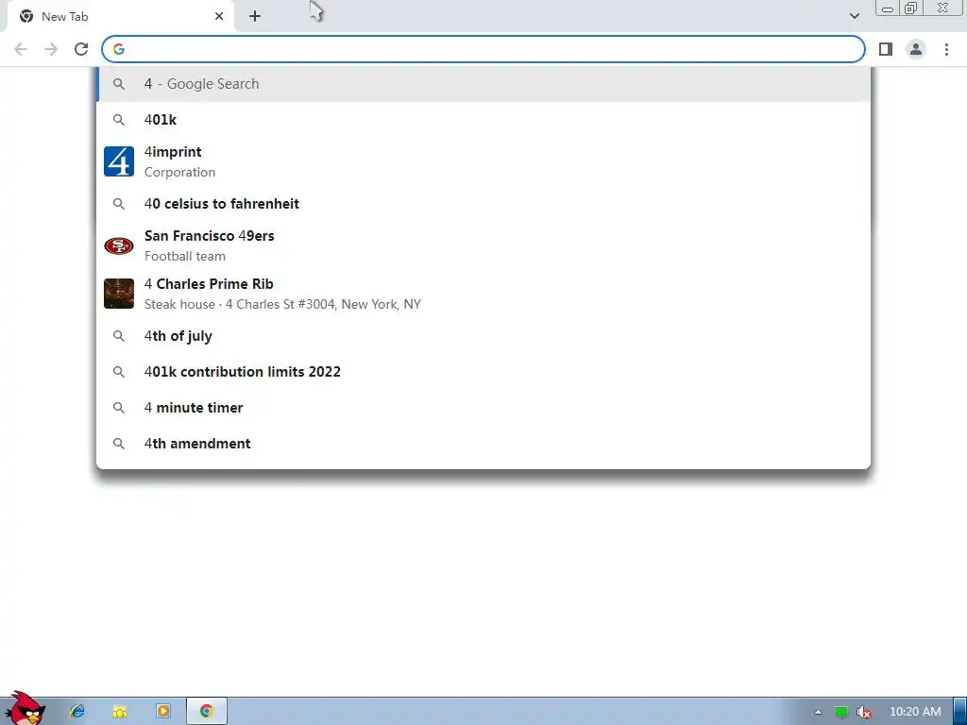This screenshot has width=967, height=725.
Task: Select San Francisco 49ers suggestion
Action: click(483, 245)
